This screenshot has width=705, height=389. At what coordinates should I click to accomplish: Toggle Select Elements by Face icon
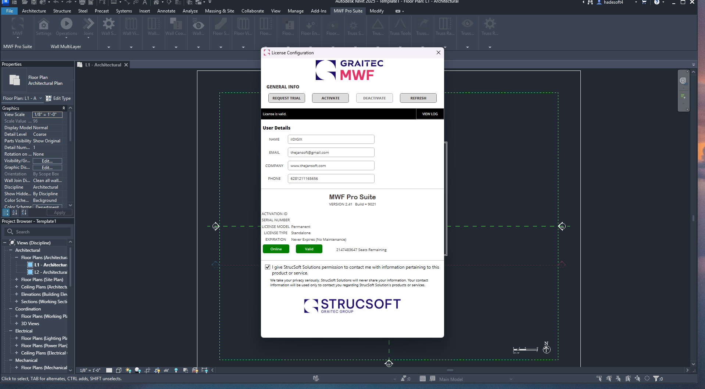click(628, 378)
